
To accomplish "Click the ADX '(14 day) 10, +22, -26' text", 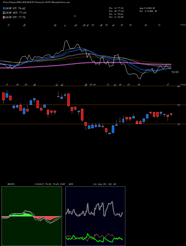I will click(x=104, y=184).
